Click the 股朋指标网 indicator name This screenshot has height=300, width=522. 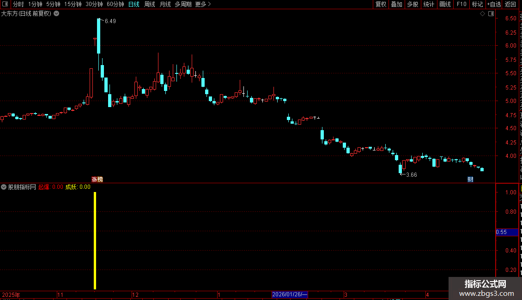[x=22, y=187]
